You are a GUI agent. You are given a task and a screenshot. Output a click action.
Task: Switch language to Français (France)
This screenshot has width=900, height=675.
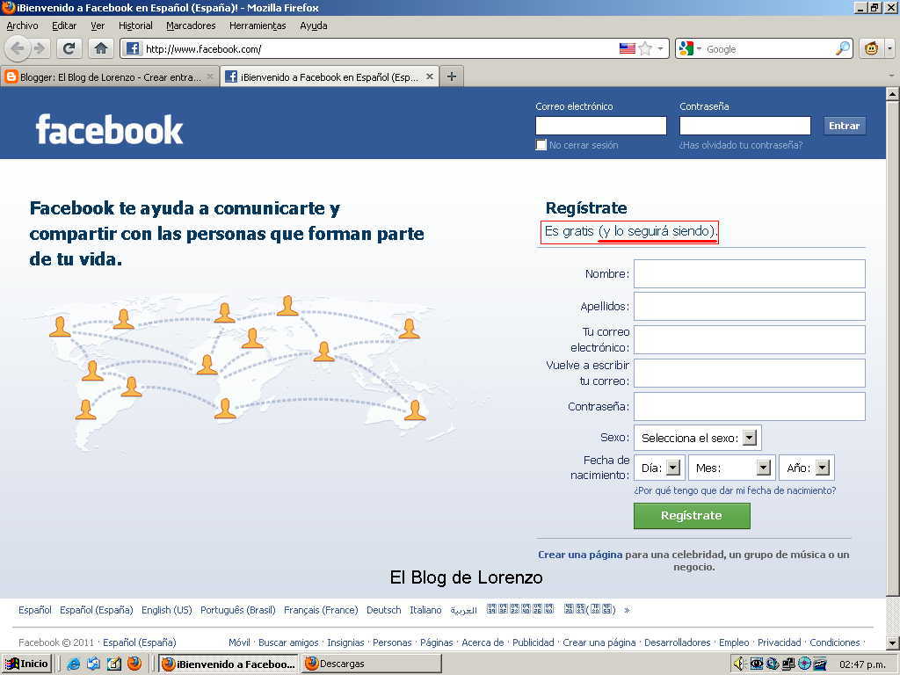tap(321, 610)
